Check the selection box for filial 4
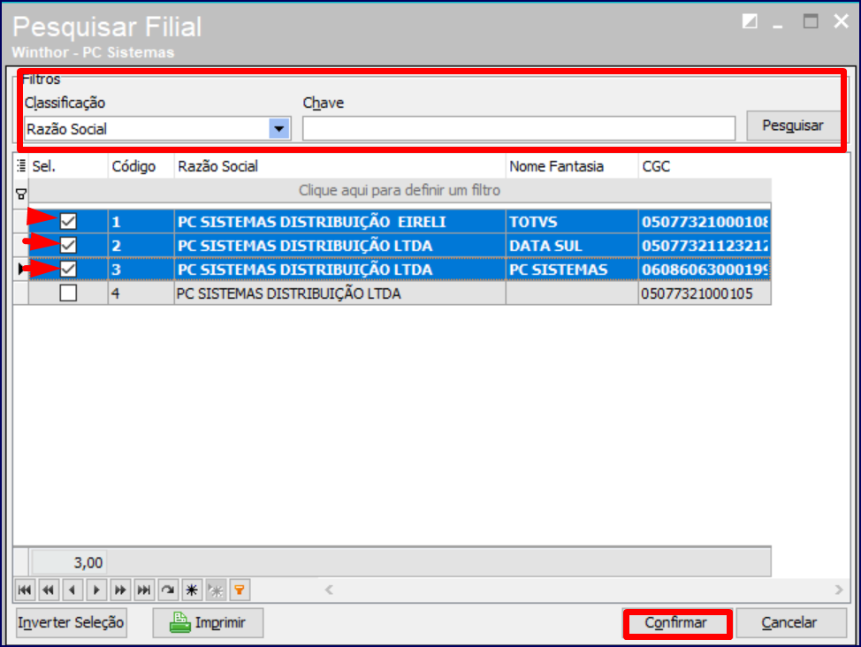Image resolution: width=861 pixels, height=647 pixels. point(68,293)
